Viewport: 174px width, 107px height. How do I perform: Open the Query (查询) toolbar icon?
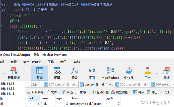[x=167, y=73]
